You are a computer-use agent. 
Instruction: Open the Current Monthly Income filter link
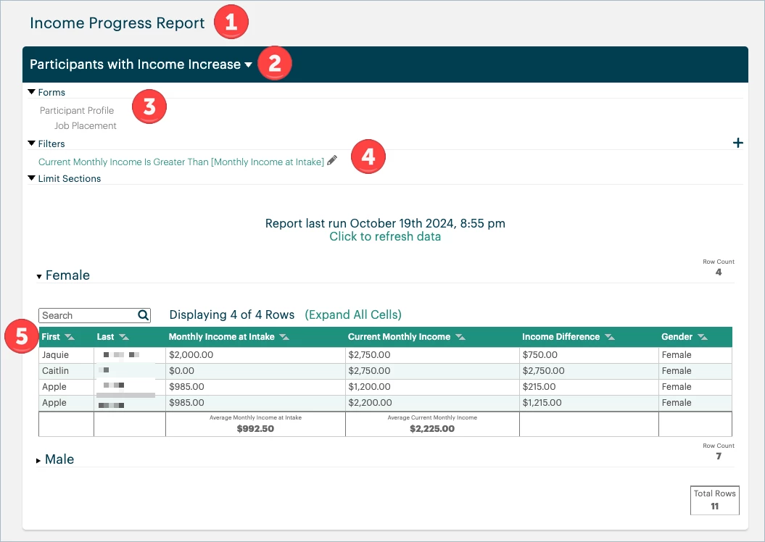pyautogui.click(x=181, y=162)
